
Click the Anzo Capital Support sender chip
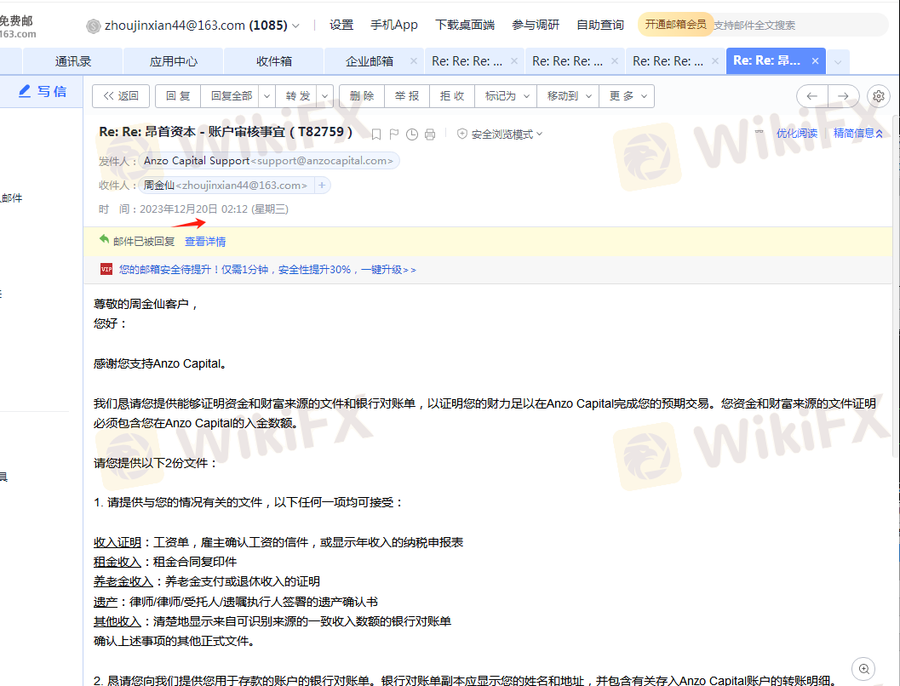click(x=269, y=161)
